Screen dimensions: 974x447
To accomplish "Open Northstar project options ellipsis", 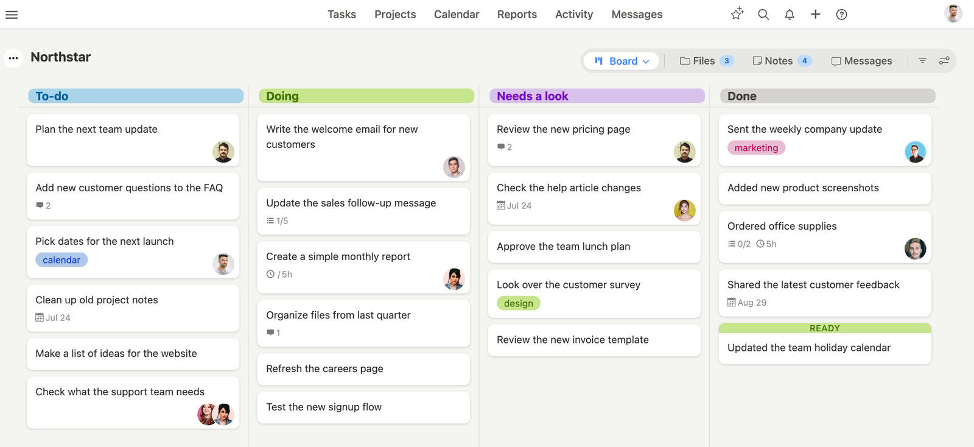I will (13, 58).
